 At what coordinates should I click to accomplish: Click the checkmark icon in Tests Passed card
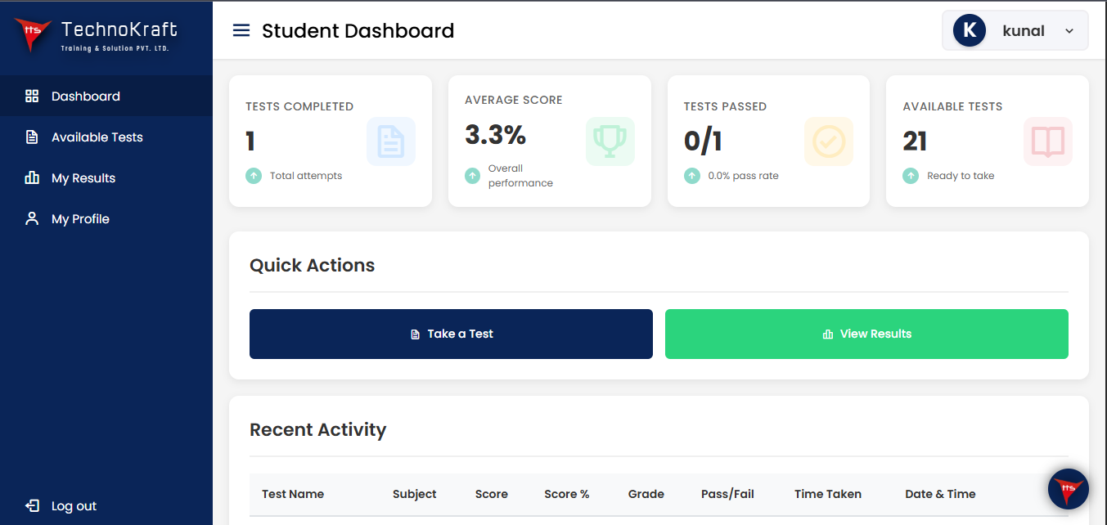828,141
